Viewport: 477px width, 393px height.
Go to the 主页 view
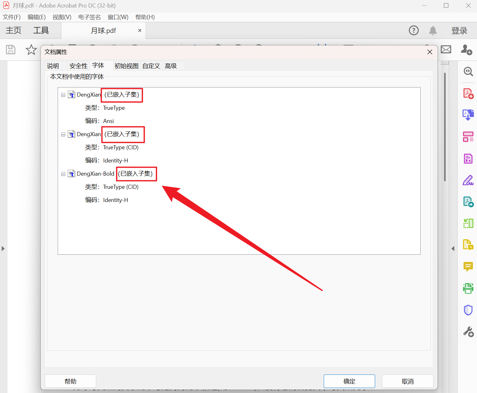tap(13, 30)
